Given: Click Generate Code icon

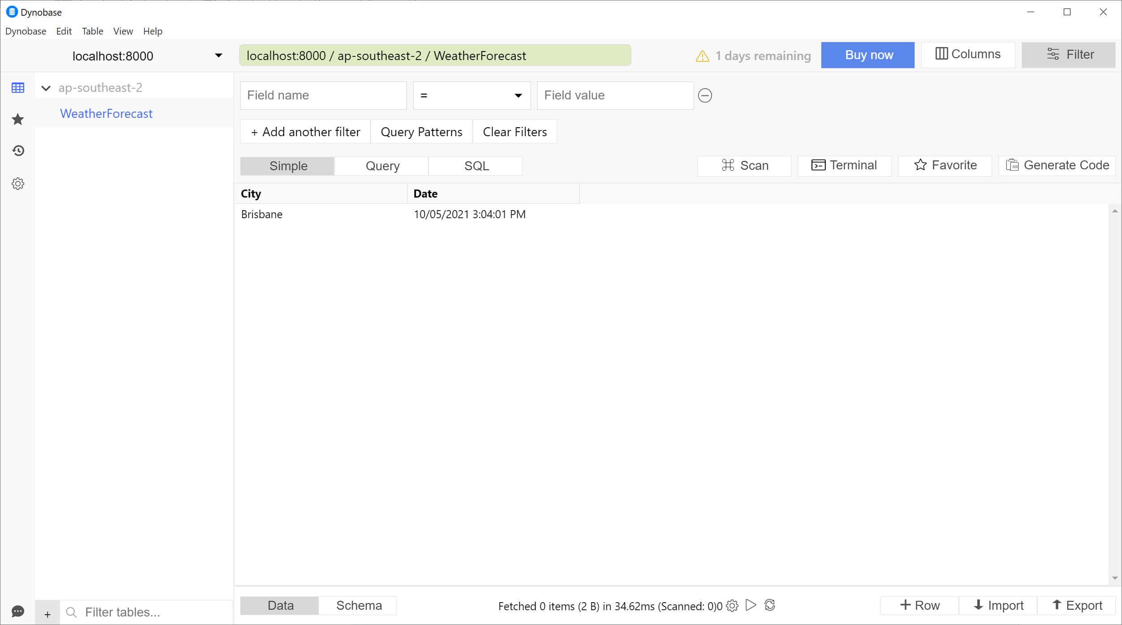Looking at the screenshot, I should tap(1014, 165).
